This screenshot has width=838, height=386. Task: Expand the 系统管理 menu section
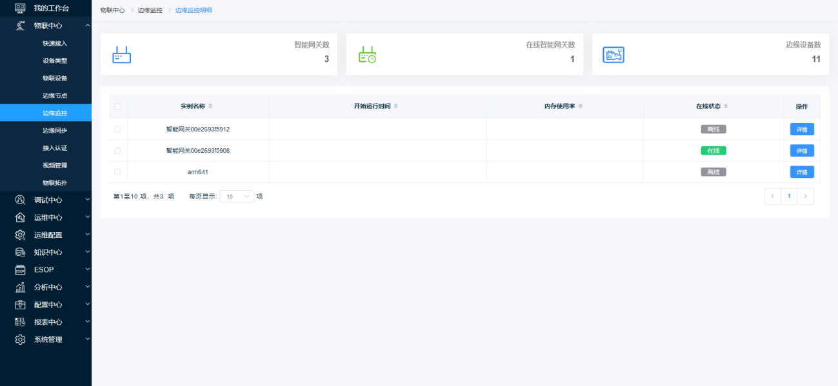coord(87,339)
